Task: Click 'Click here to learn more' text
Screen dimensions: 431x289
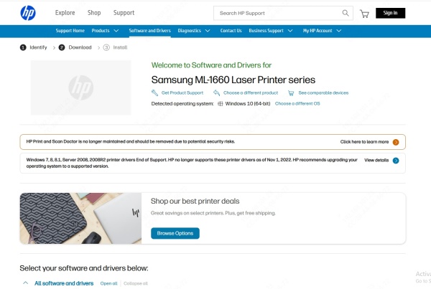Action: coord(364,142)
